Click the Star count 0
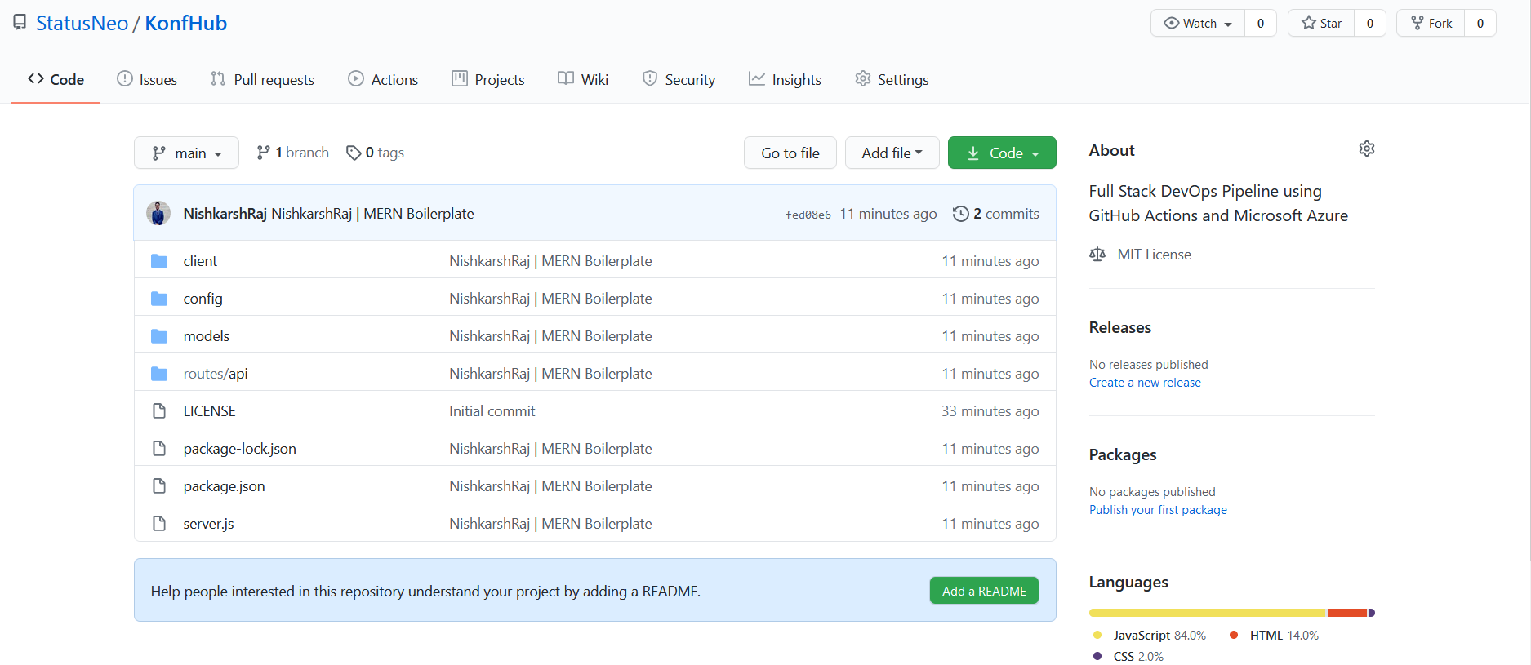Viewport: 1531px width, 665px height. [1370, 23]
